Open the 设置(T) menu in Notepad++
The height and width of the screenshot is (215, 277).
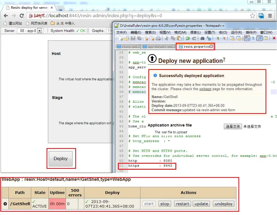tap(210, 33)
